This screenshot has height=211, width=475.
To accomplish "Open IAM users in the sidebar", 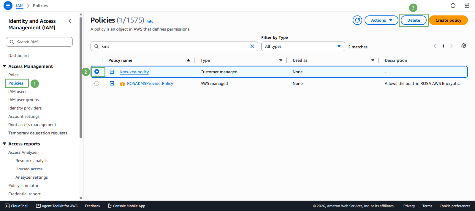I will [17, 91].
